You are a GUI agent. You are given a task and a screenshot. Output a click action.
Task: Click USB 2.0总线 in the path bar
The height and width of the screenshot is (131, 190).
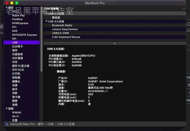click(66, 124)
